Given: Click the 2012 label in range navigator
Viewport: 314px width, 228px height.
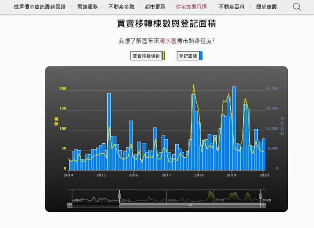Looking at the screenshot, I should (78, 200).
